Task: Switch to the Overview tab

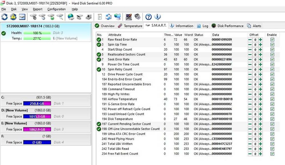Action: [105, 26]
